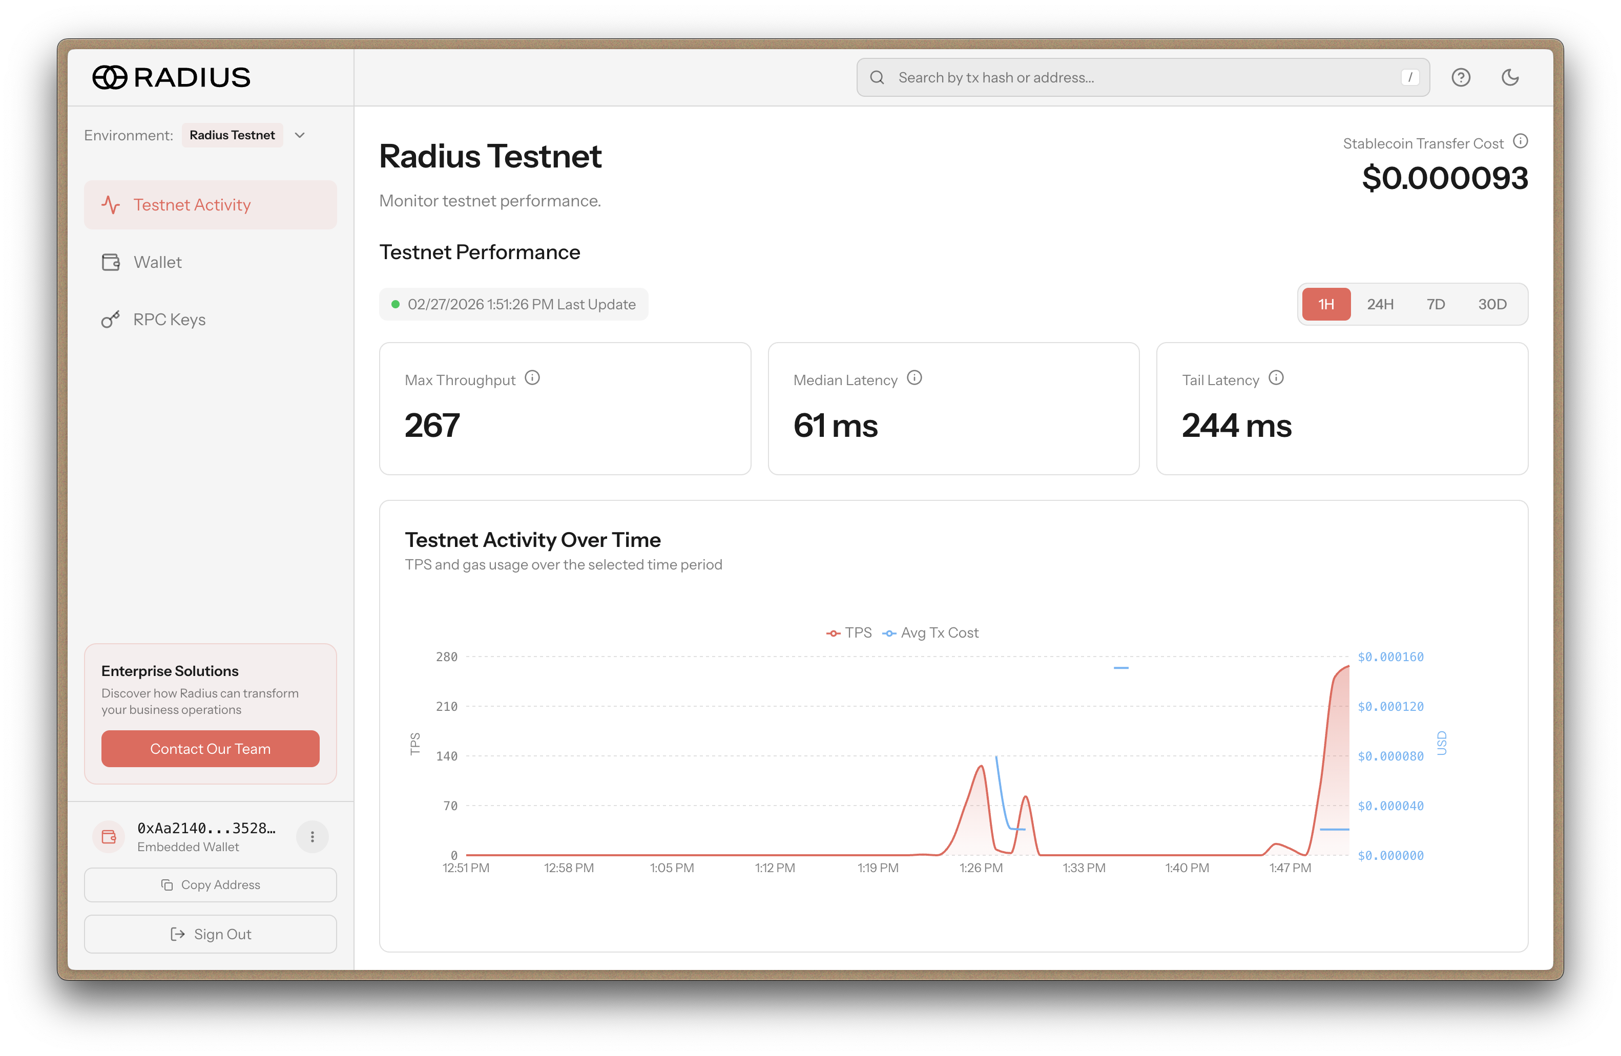Toggle the TPS series in chart legend
Viewport: 1621px width, 1056px height.
(x=849, y=633)
